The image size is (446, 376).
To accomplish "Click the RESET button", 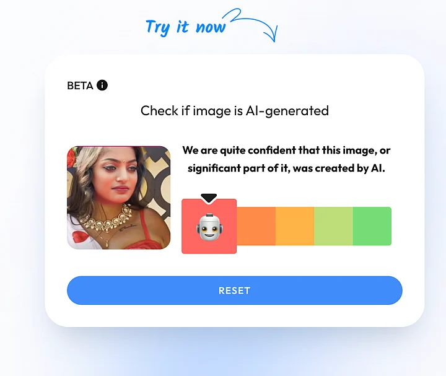I will [x=235, y=291].
